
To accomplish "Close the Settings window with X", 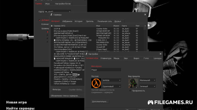I will tap(160, 54).
